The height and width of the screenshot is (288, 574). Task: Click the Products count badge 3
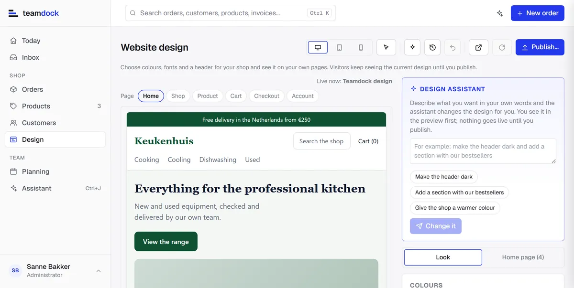click(99, 106)
